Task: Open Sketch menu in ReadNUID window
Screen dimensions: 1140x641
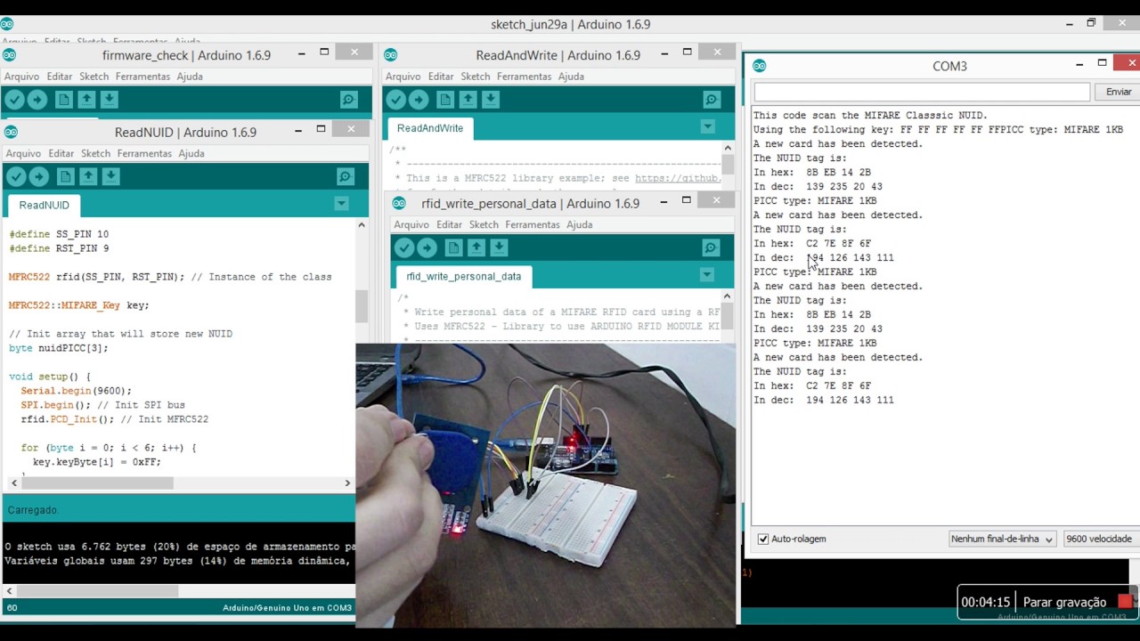Action: 95,153
